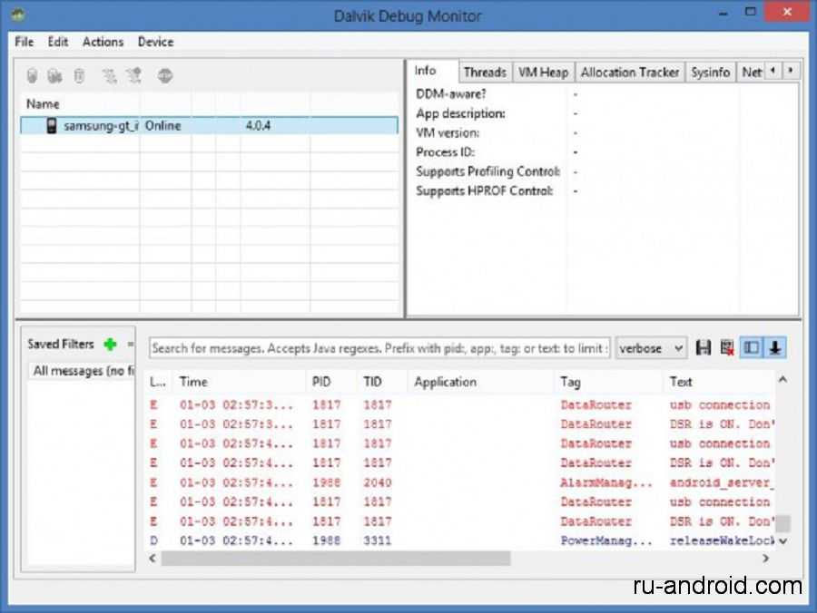817x613 pixels.
Task: Switch to the VM Heap tab
Action: point(543,73)
